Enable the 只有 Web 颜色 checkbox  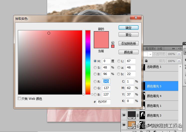(x=19, y=98)
